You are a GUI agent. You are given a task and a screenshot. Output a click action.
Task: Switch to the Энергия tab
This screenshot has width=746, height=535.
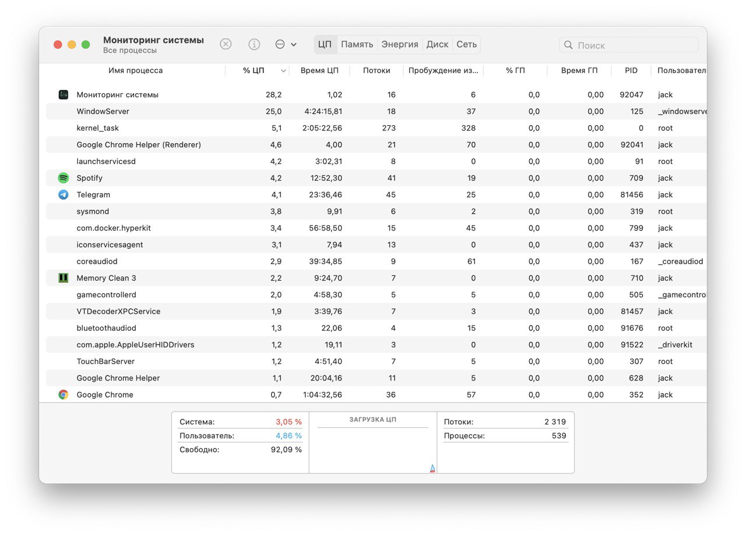[400, 44]
